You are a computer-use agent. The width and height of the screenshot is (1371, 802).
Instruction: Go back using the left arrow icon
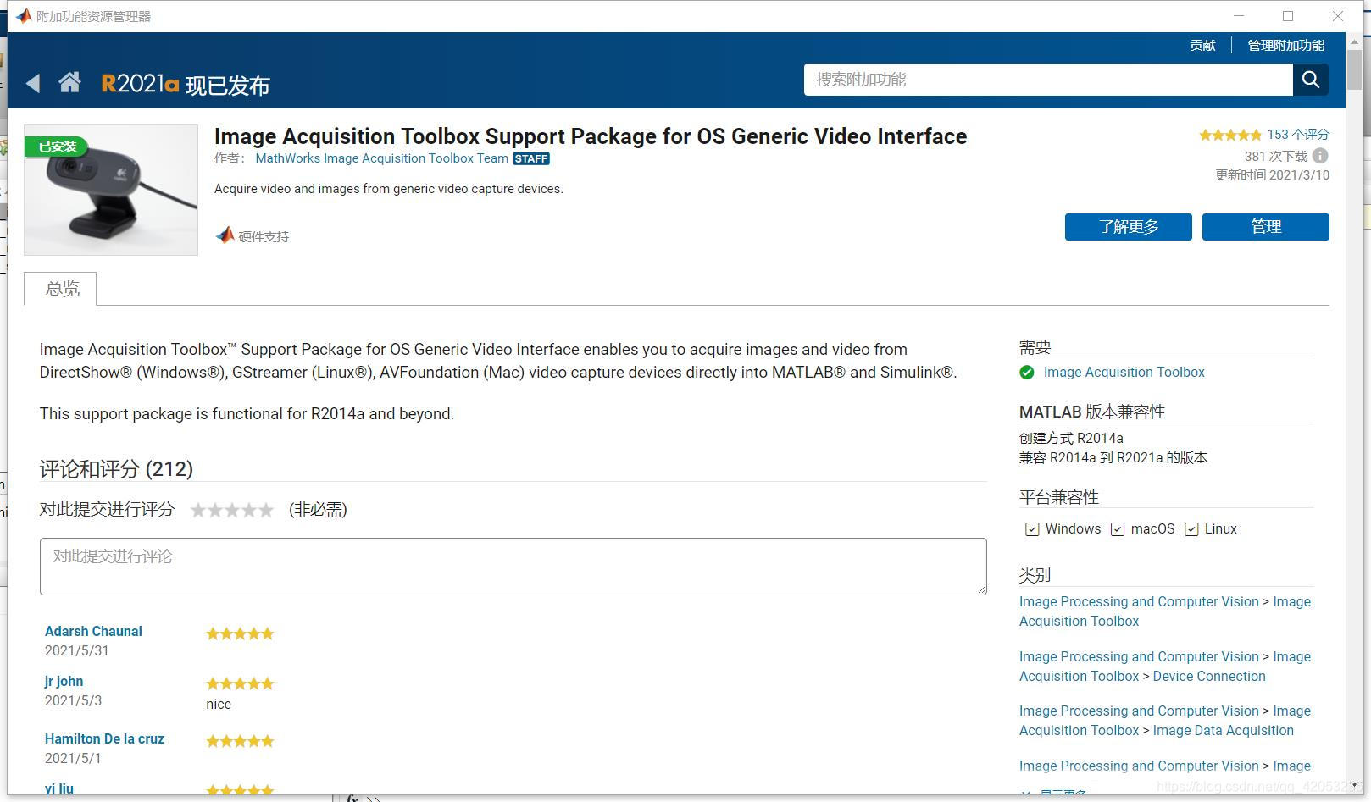point(33,83)
